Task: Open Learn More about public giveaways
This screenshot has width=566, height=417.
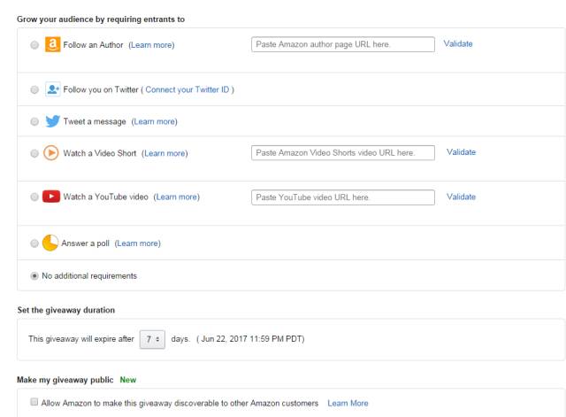Action: [348, 403]
